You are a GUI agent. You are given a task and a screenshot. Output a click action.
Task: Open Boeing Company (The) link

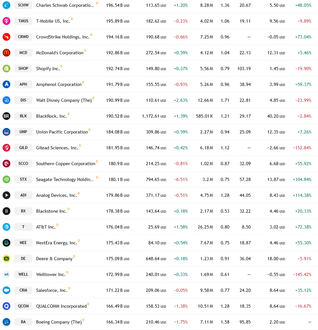[x=59, y=322]
